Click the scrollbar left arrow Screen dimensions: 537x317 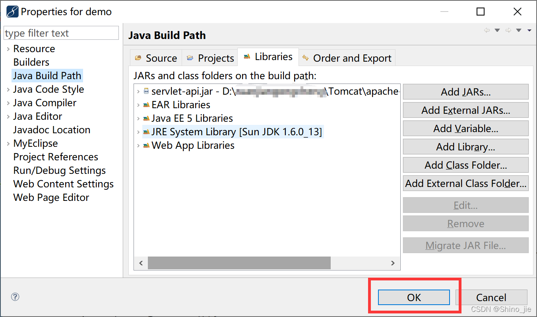141,263
